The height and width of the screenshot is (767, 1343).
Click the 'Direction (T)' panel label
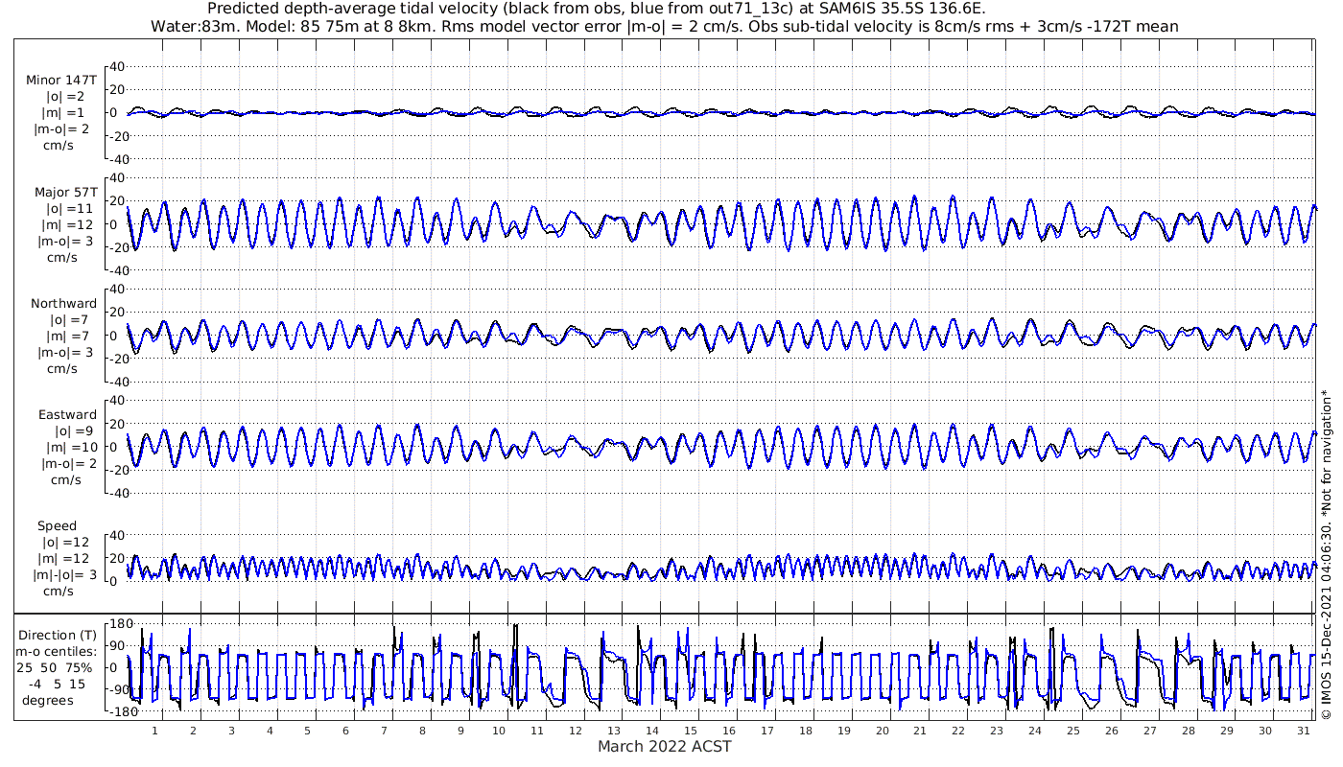pos(59,635)
